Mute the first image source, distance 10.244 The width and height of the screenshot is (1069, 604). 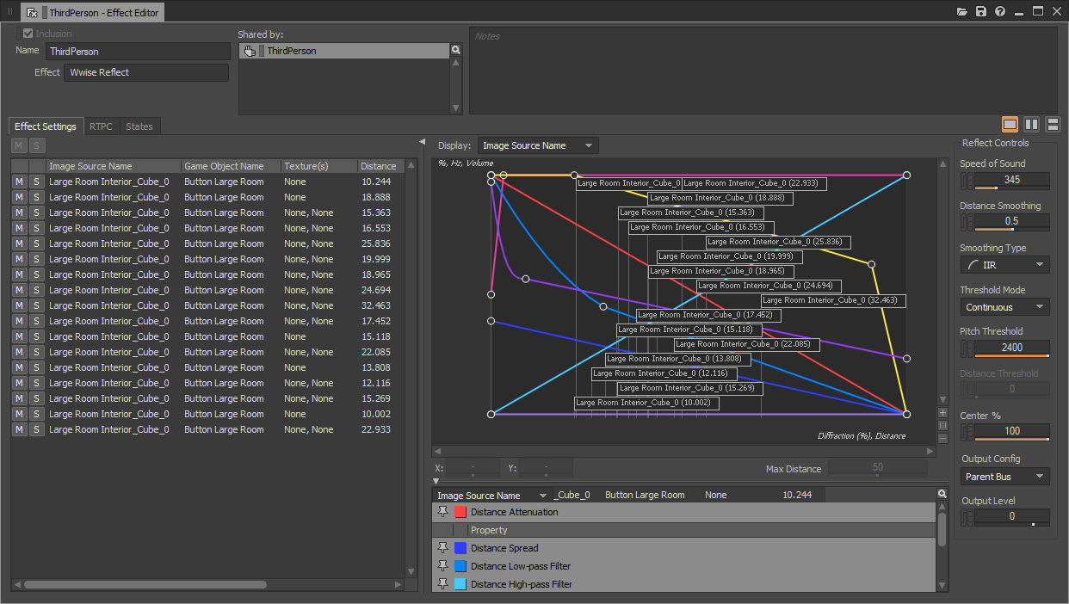(x=19, y=182)
